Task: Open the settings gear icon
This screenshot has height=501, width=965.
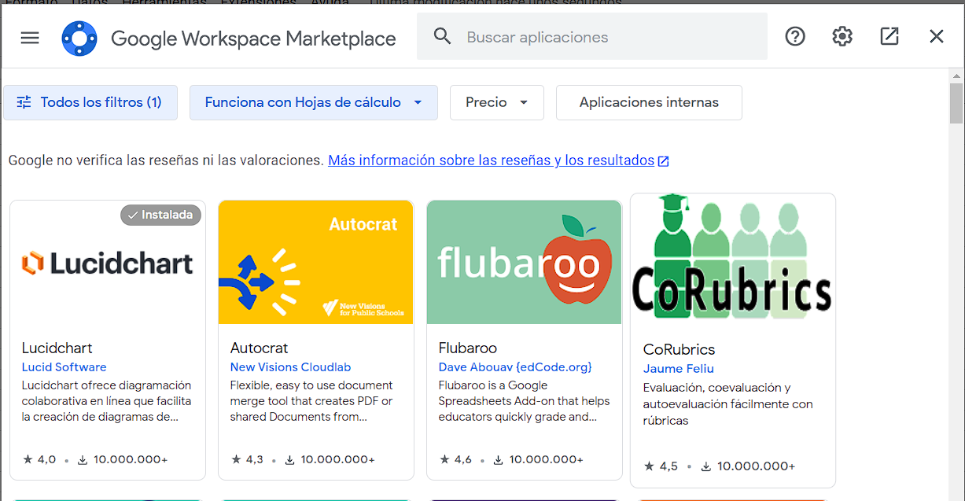Action: tap(842, 36)
